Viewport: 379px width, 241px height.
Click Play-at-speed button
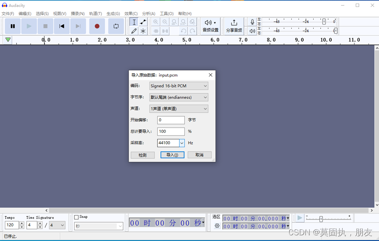[300, 218]
